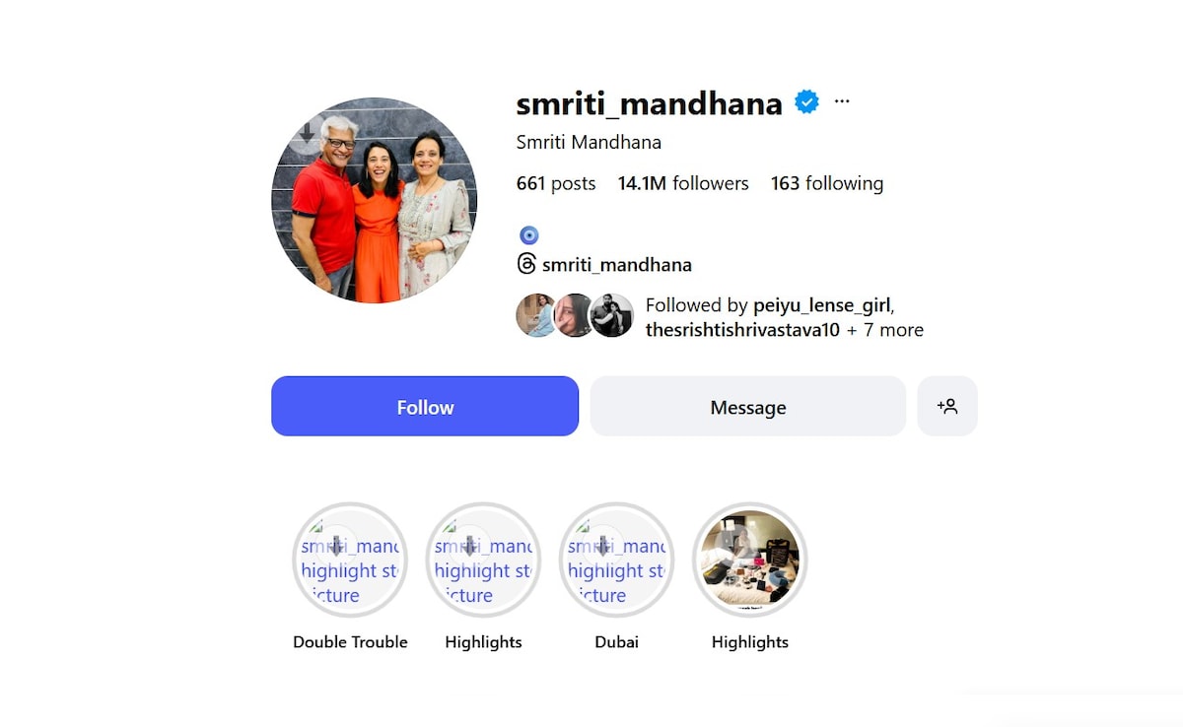Open thesrishtishrivastava10 profile link
This screenshot has height=727, width=1183.
coord(742,330)
